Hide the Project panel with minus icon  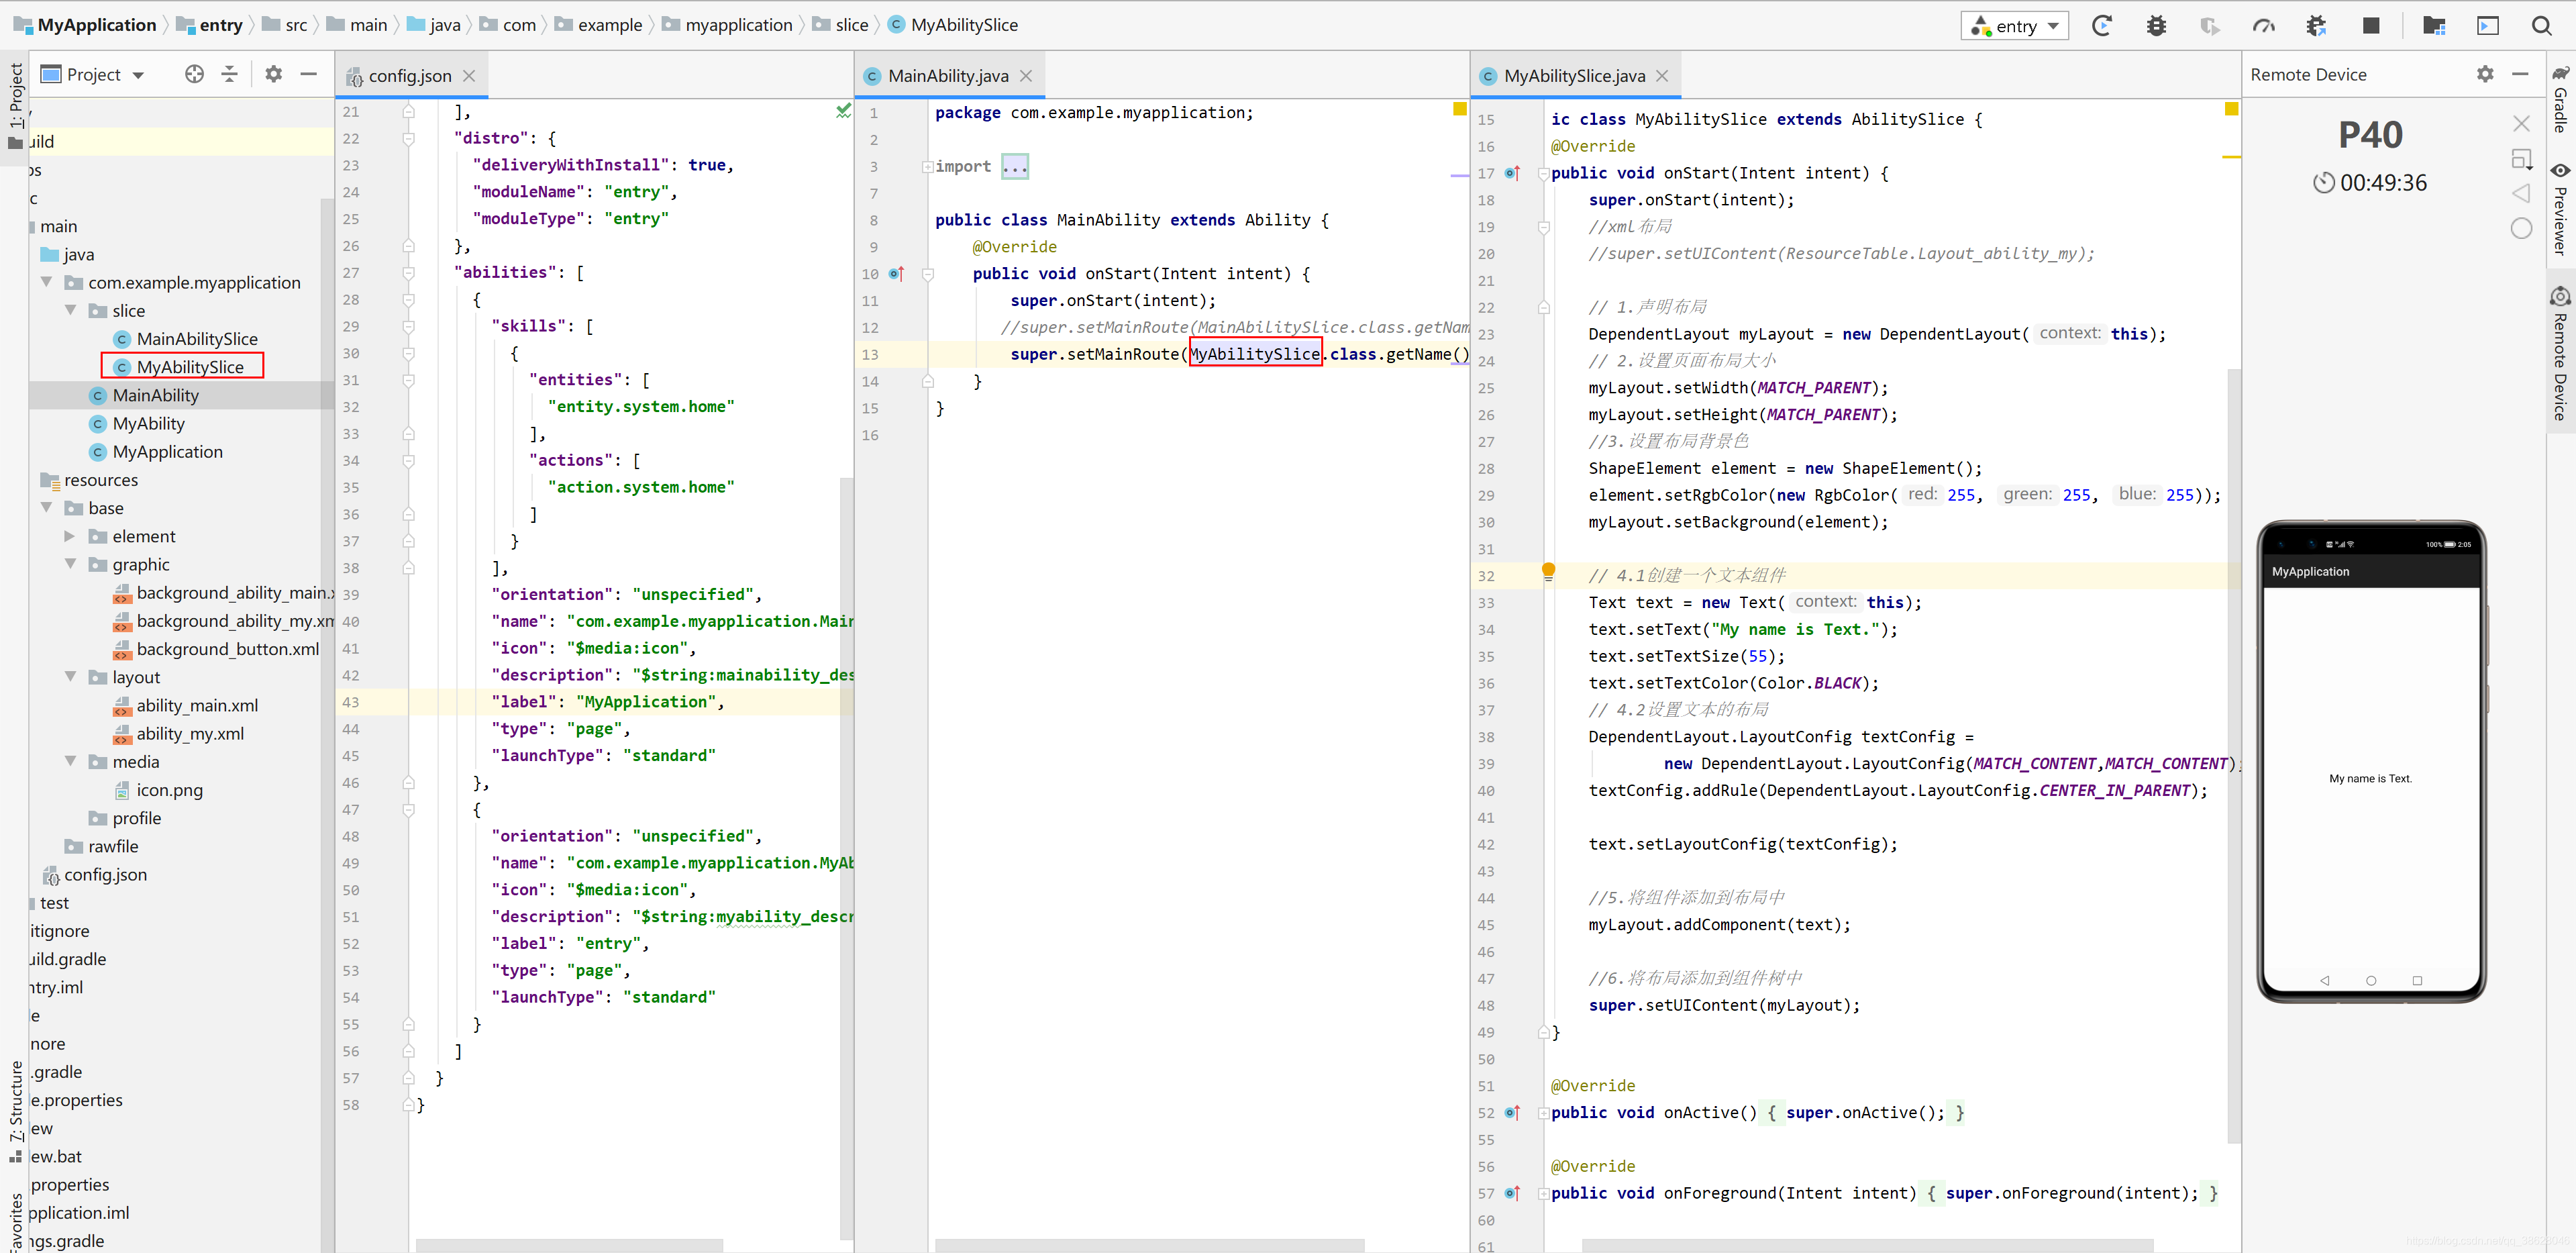309,74
